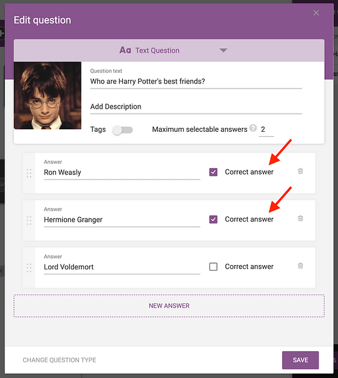This screenshot has width=338, height=378.
Task: Open help icon for maximum selectable answers
Action: pos(253,127)
